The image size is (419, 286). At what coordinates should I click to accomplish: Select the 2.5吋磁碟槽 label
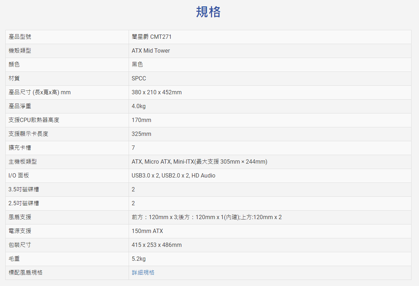pos(24,203)
